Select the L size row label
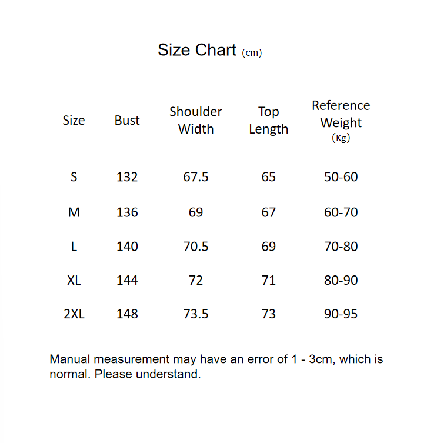 point(74,247)
